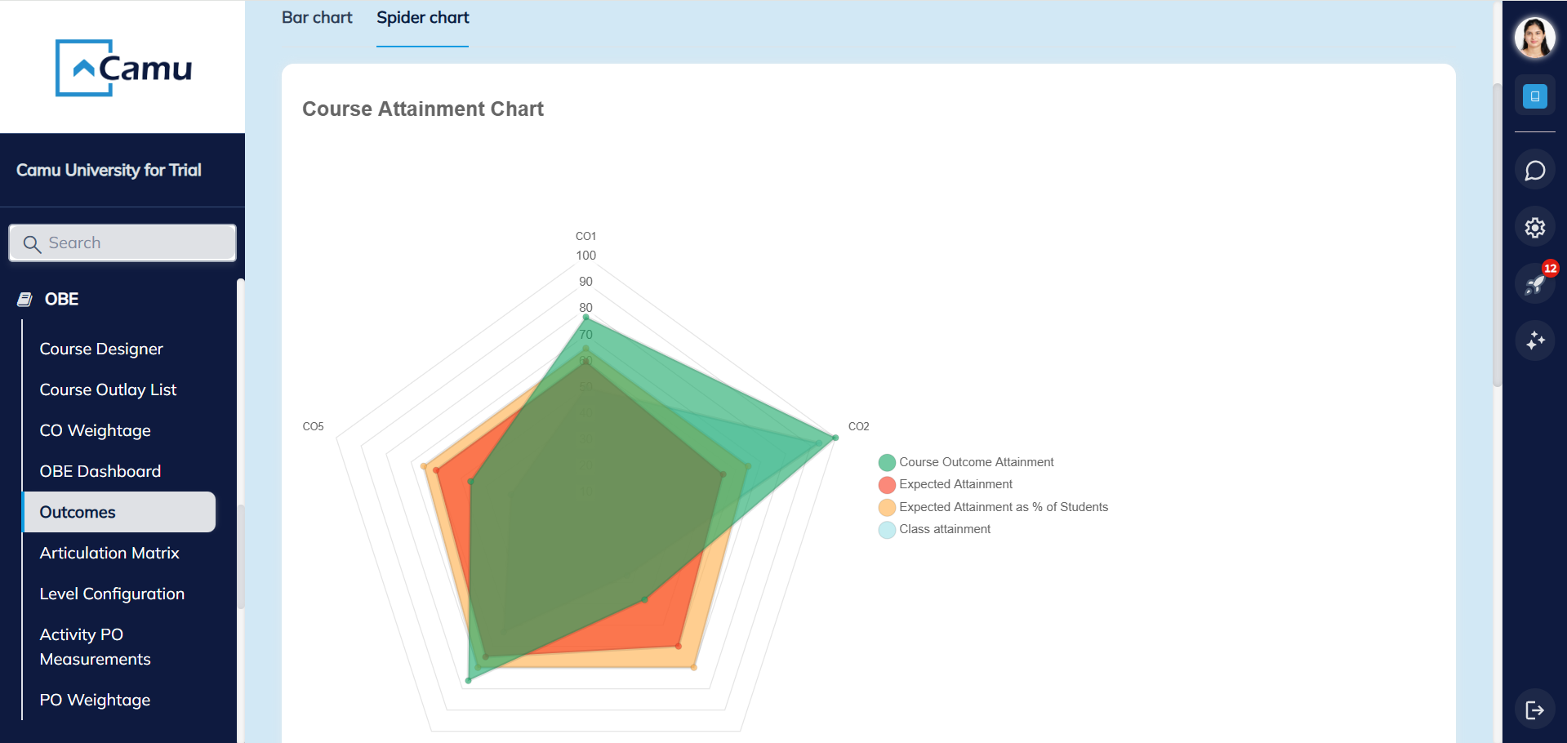This screenshot has width=1567, height=743.
Task: Open the AI sparkles assistant icon
Action: [1535, 341]
